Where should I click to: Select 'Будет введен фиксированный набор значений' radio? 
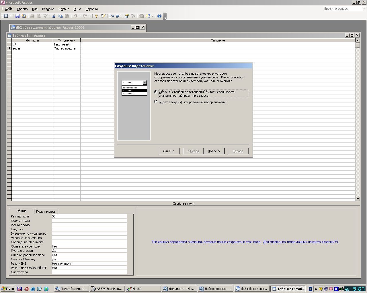click(x=156, y=102)
